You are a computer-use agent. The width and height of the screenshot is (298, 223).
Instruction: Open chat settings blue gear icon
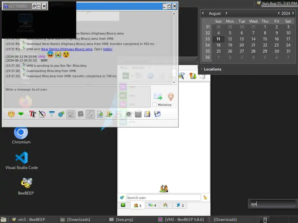61,114
